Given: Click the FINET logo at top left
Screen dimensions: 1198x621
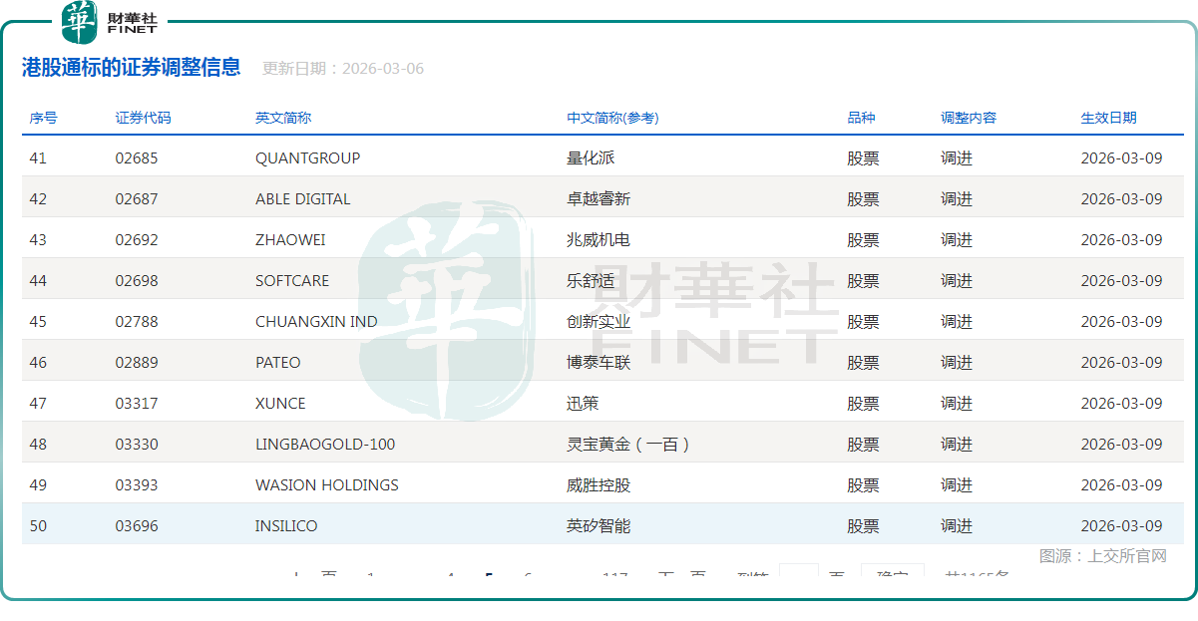Looking at the screenshot, I should point(108,22).
